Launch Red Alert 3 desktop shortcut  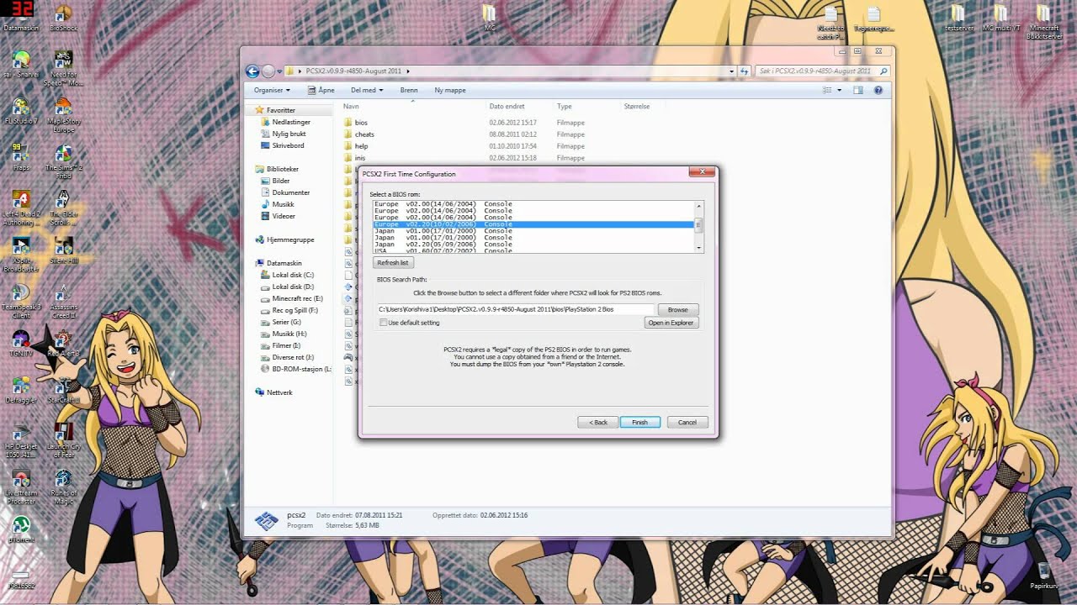[x=63, y=345]
